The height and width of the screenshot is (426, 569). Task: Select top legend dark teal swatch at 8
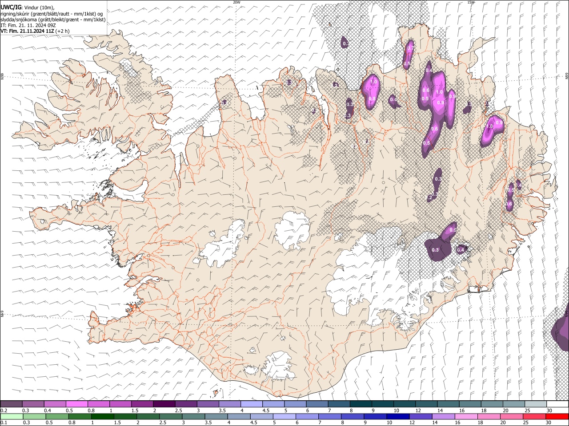point(360,404)
